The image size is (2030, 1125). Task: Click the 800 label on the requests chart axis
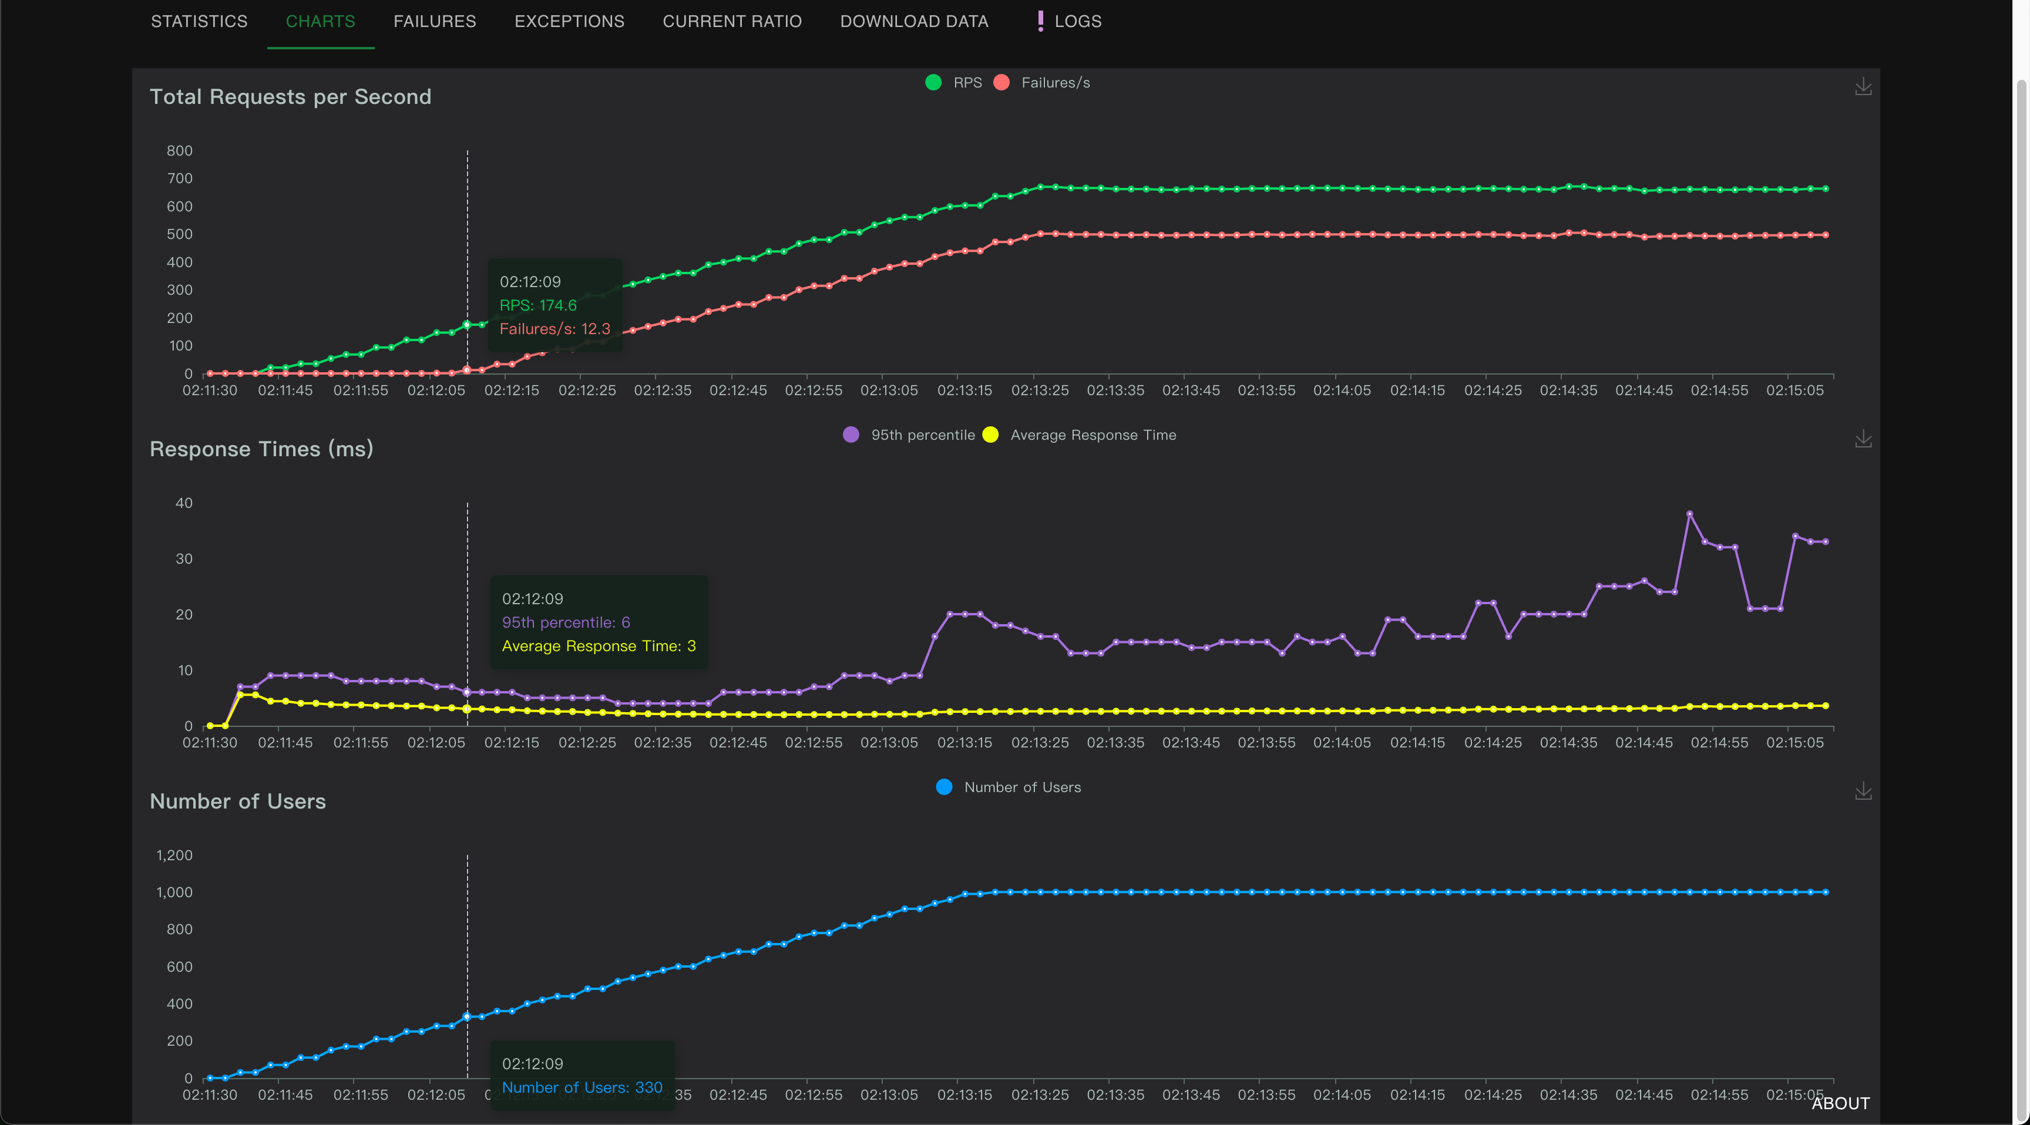point(180,150)
